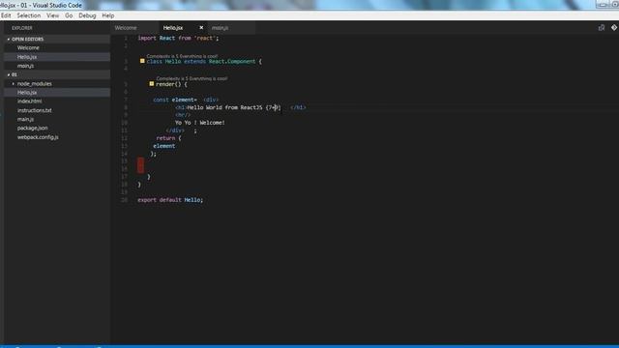619x348 pixels.
Task: Click complexity marker beside render()
Action: (152, 84)
